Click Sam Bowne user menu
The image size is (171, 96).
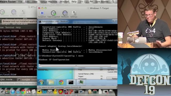[102, 2]
